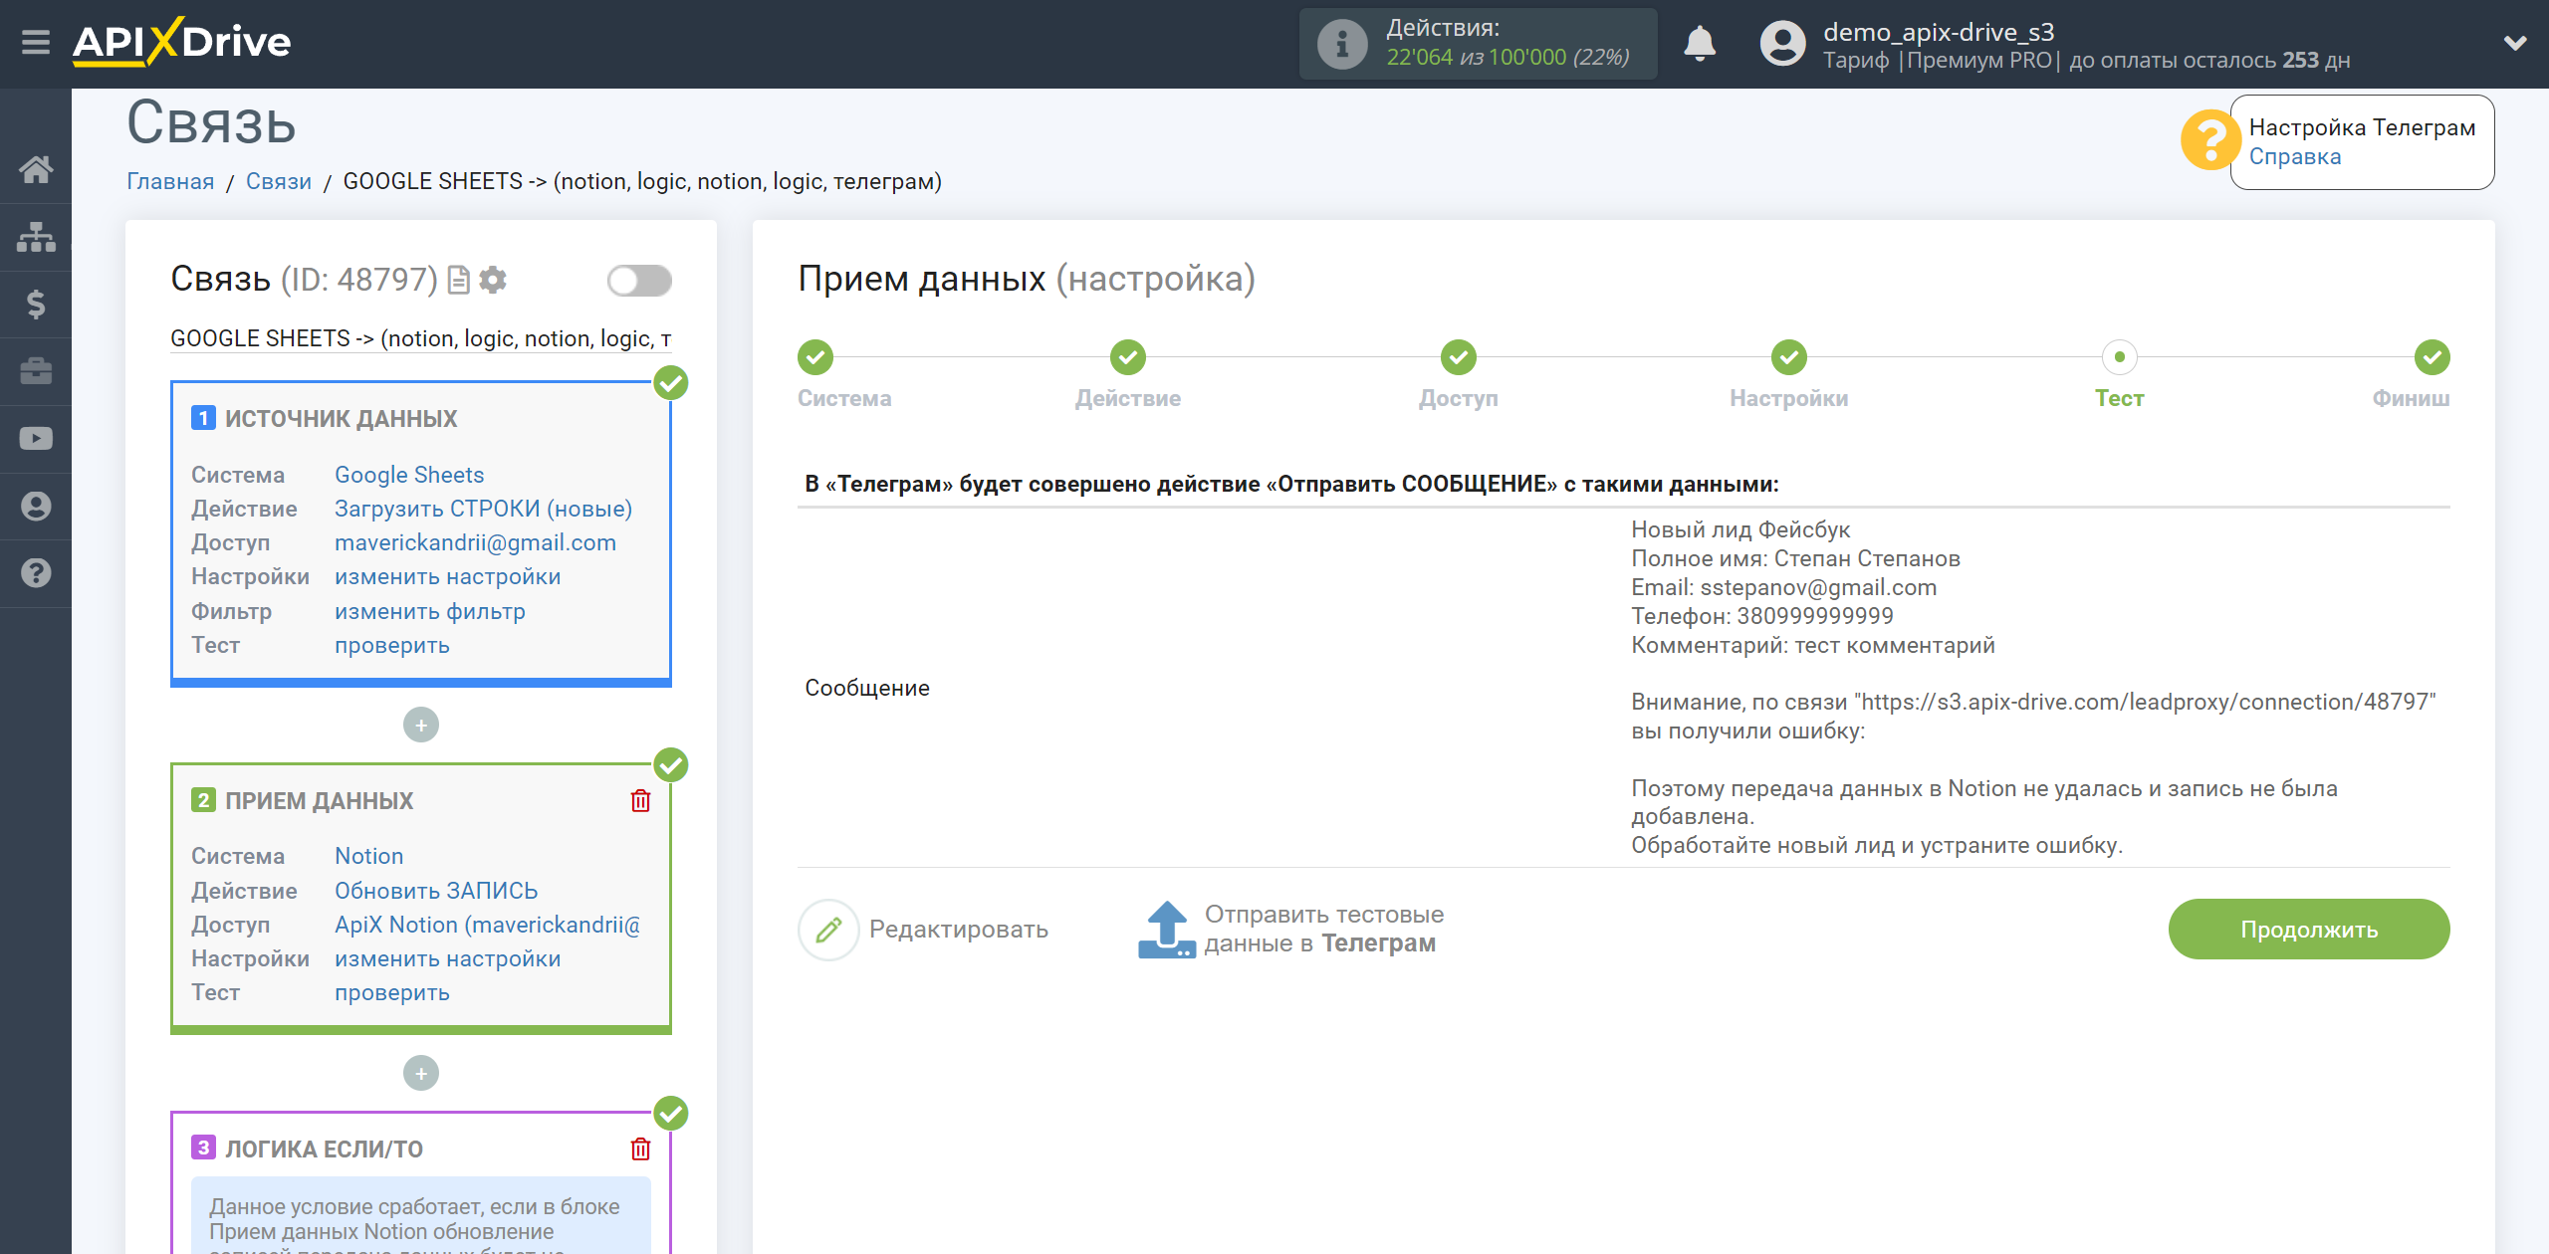Click source изменить настройки link

447,576
